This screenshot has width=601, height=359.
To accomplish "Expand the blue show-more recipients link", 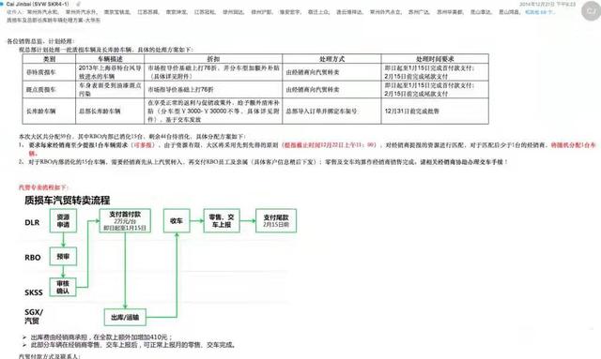I will [x=539, y=12].
